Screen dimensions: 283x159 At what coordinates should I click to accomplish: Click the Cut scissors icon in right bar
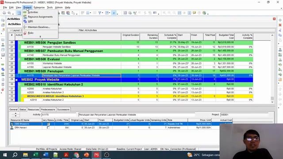(x=280, y=30)
